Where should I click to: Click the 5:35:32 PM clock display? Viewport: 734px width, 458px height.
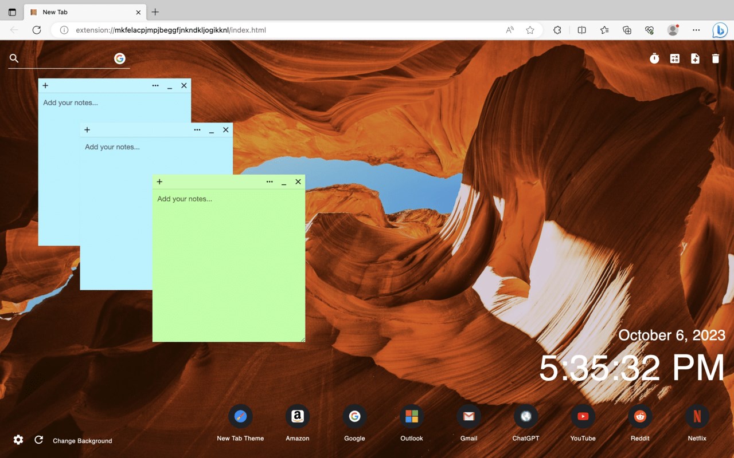click(x=632, y=368)
